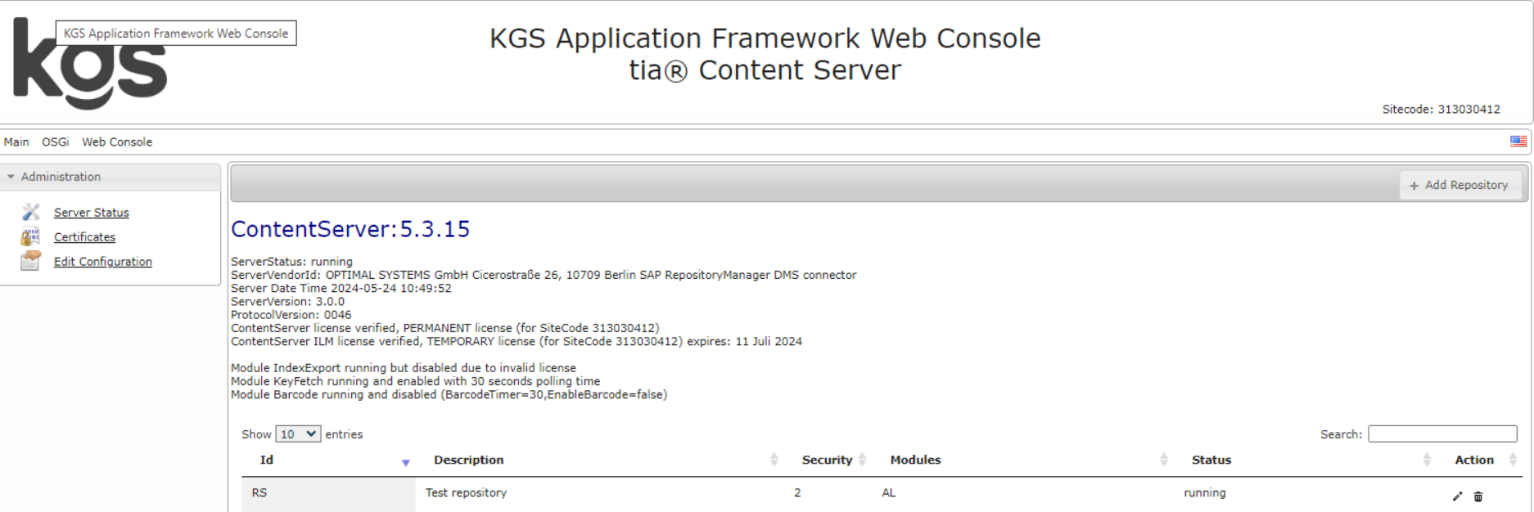Viewport: 1534px width, 512px height.
Task: Click the Sitecode: 313030412 text
Action: (x=1441, y=109)
